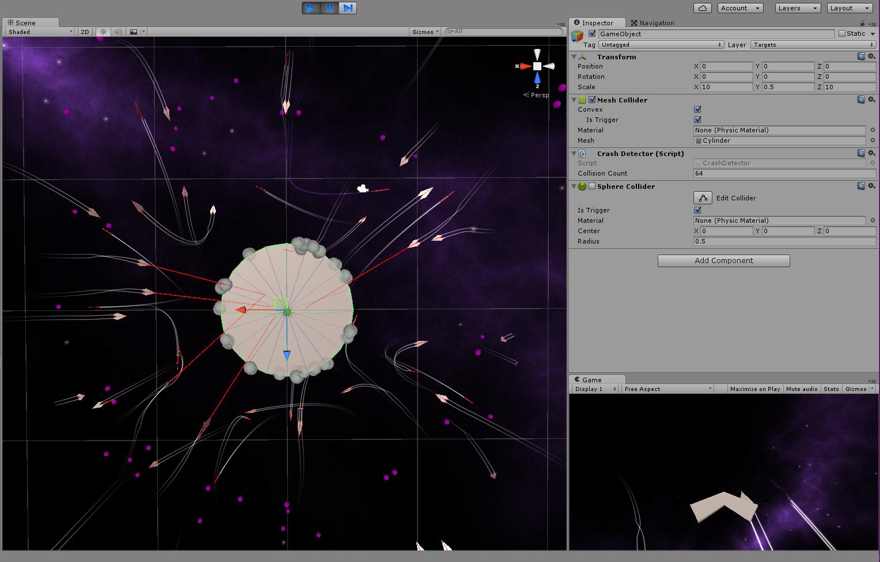Edit the Radius field of the Sphere Collider
Screen dimensions: 880x562
tap(784, 241)
